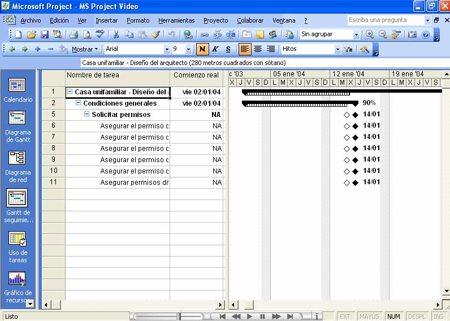Switch to Diagrama de Gantt view
Screen dimensions: 450x321
pos(18,126)
